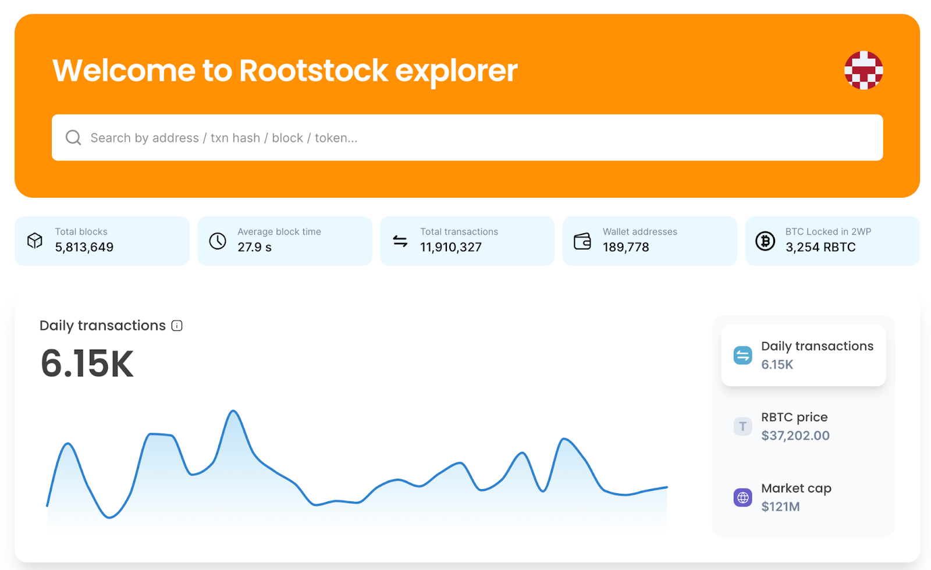
Task: Open the Daily transactions info tooltip
Action: 177,326
